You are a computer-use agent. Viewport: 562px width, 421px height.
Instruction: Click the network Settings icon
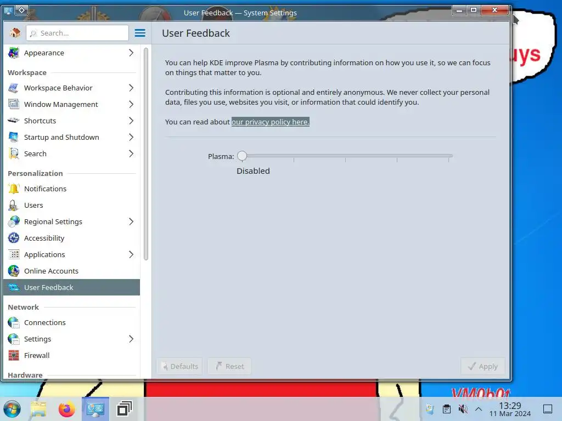(14, 339)
